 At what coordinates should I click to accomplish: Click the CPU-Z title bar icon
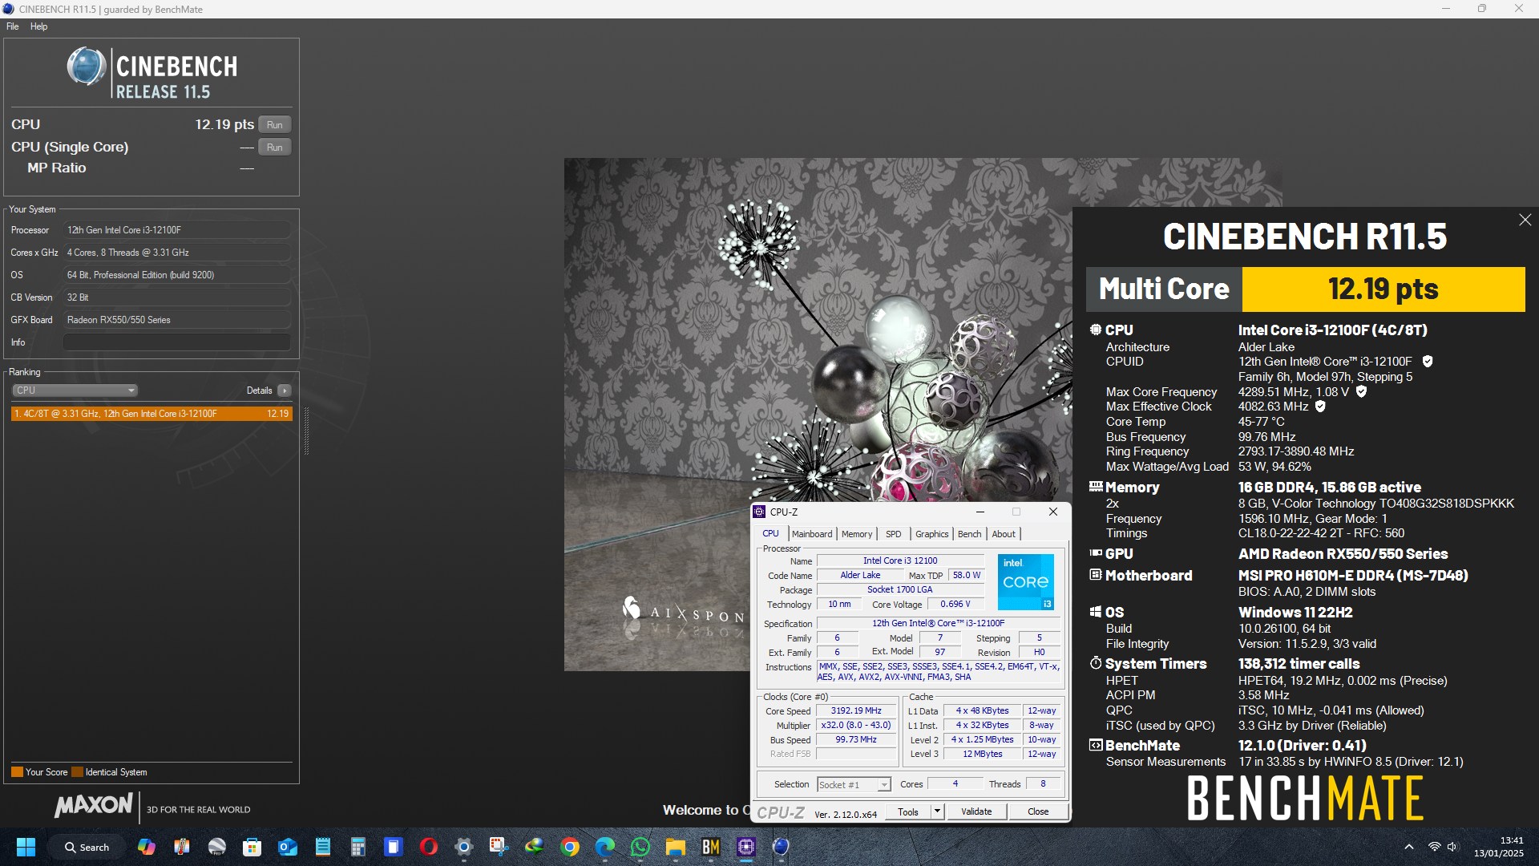pos(759,512)
